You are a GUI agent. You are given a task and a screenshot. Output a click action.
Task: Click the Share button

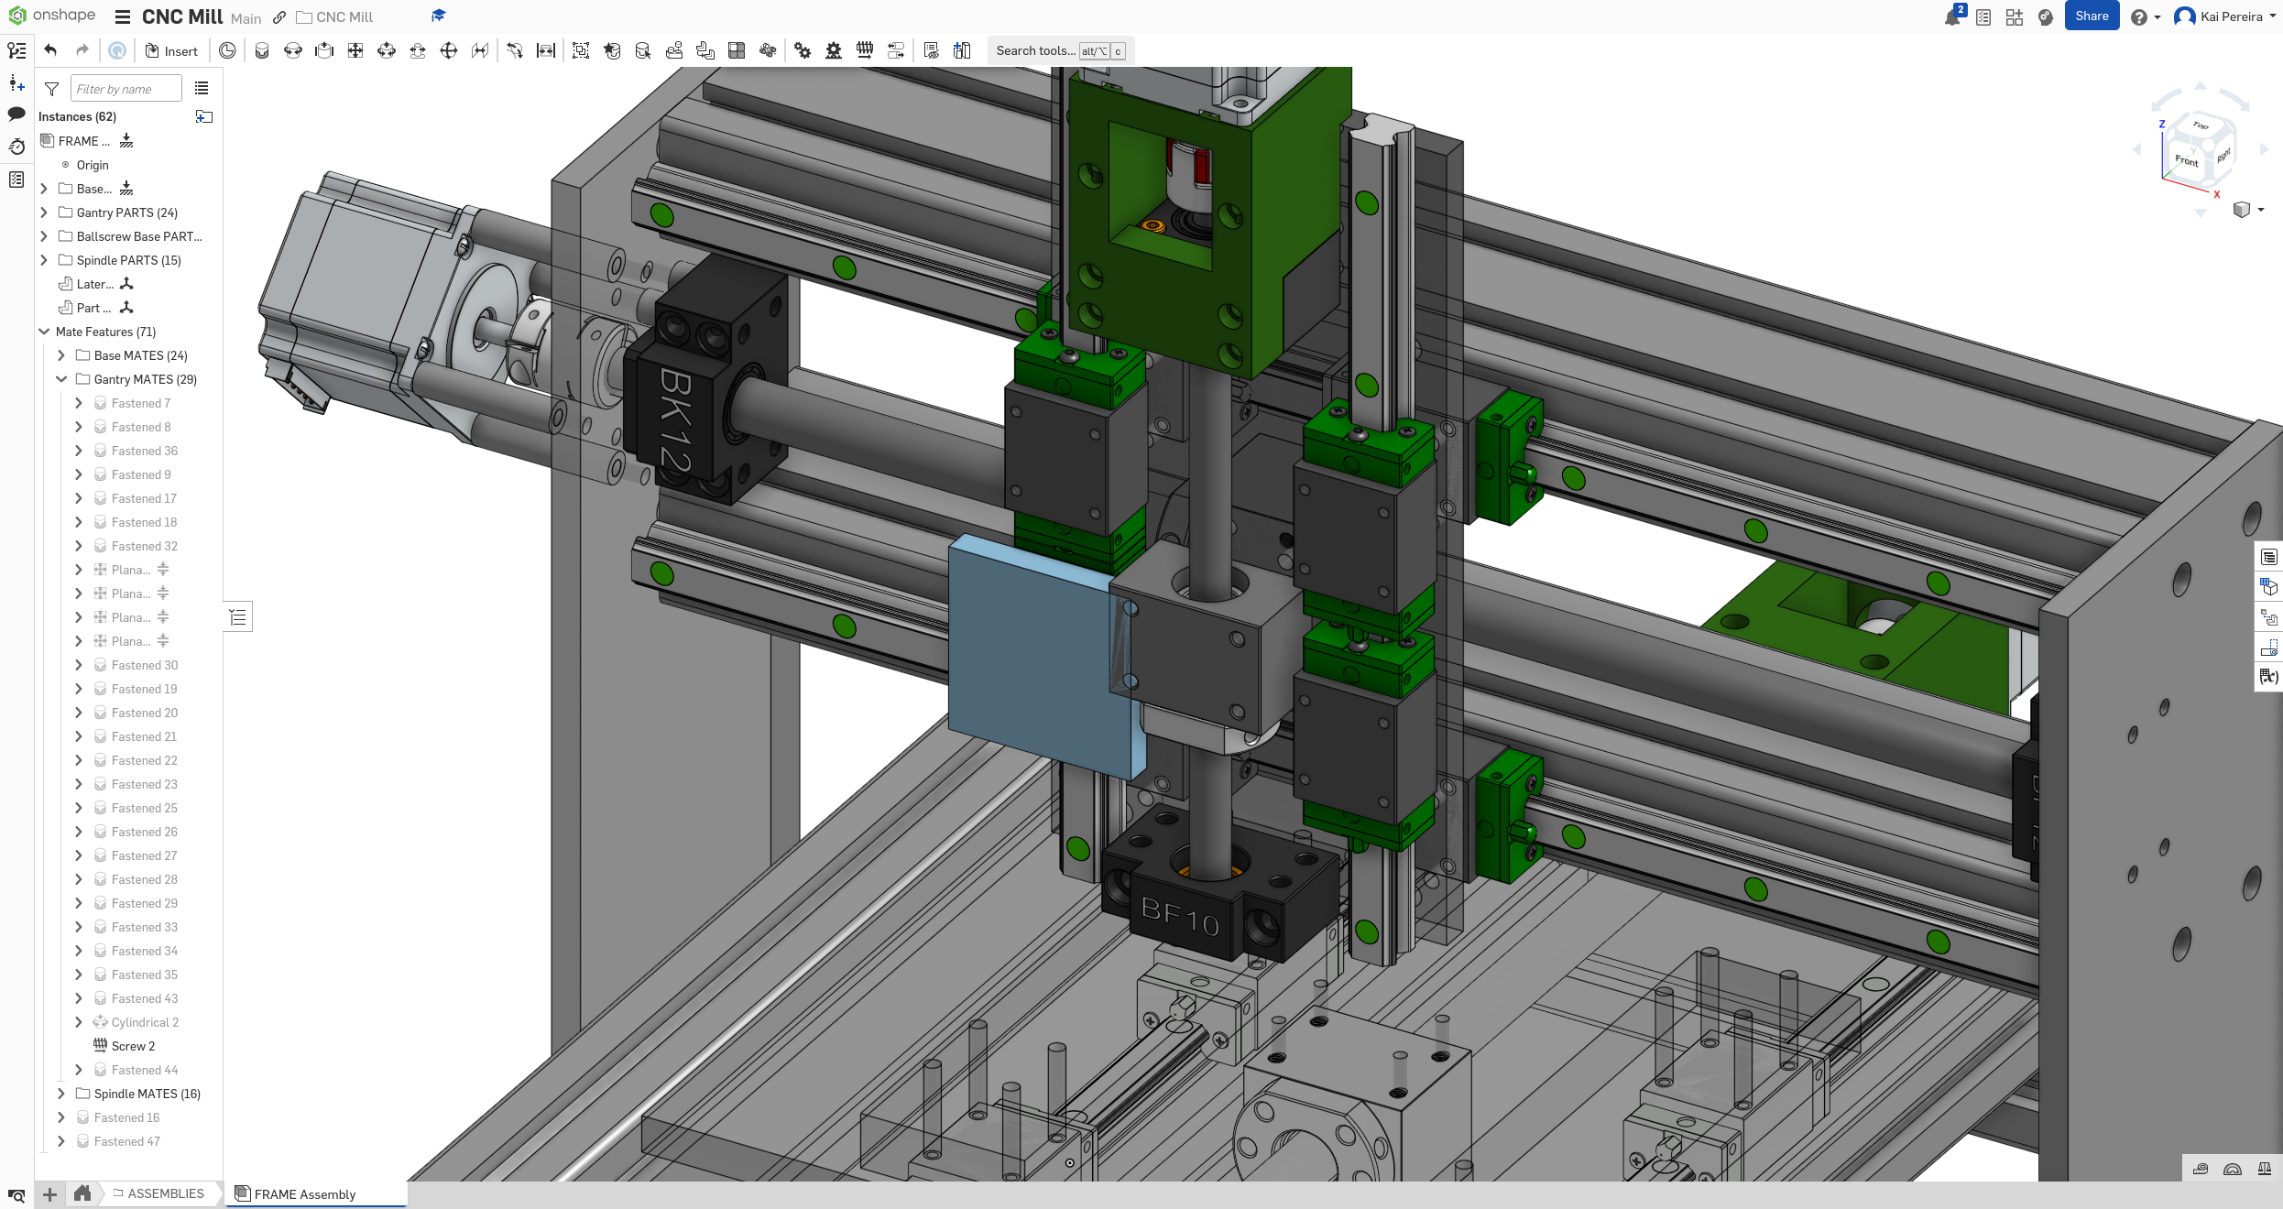[2092, 16]
